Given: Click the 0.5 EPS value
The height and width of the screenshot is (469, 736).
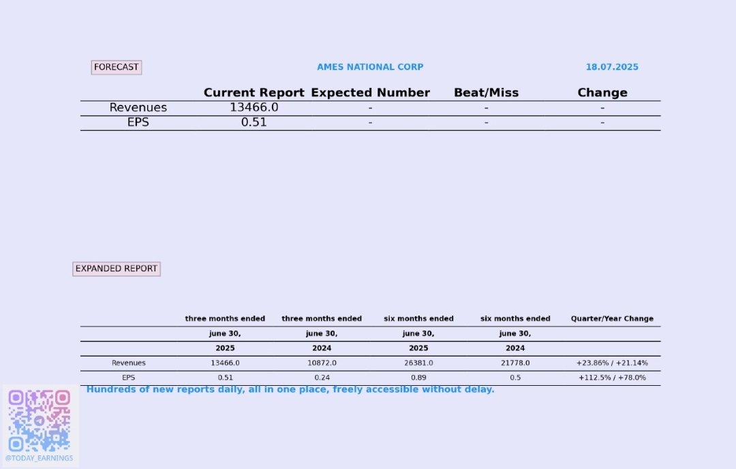Looking at the screenshot, I should (515, 378).
